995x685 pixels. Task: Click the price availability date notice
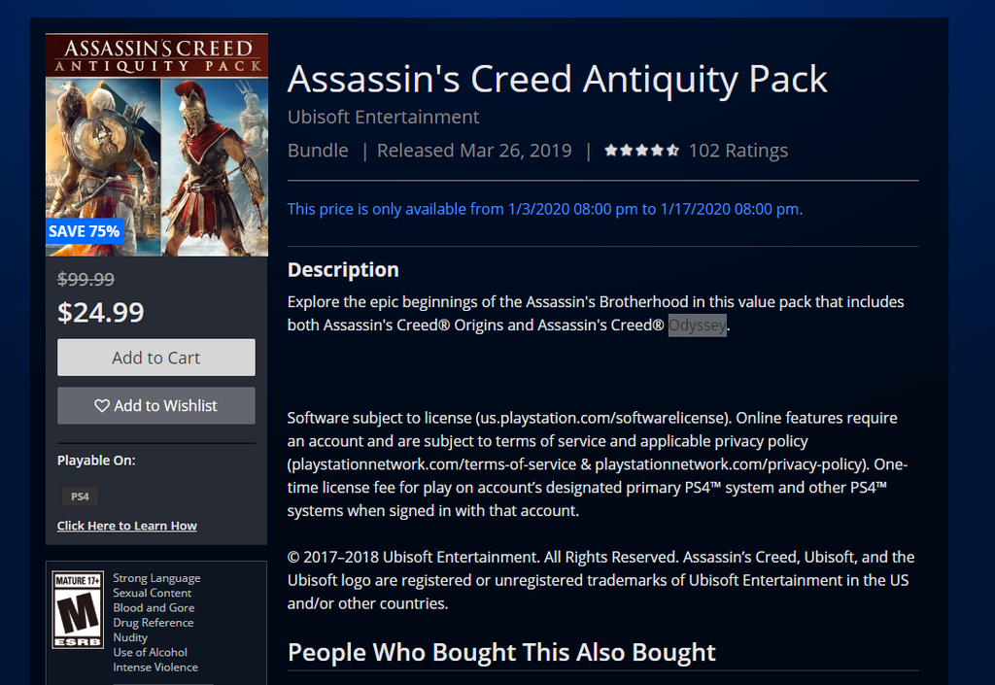544,209
